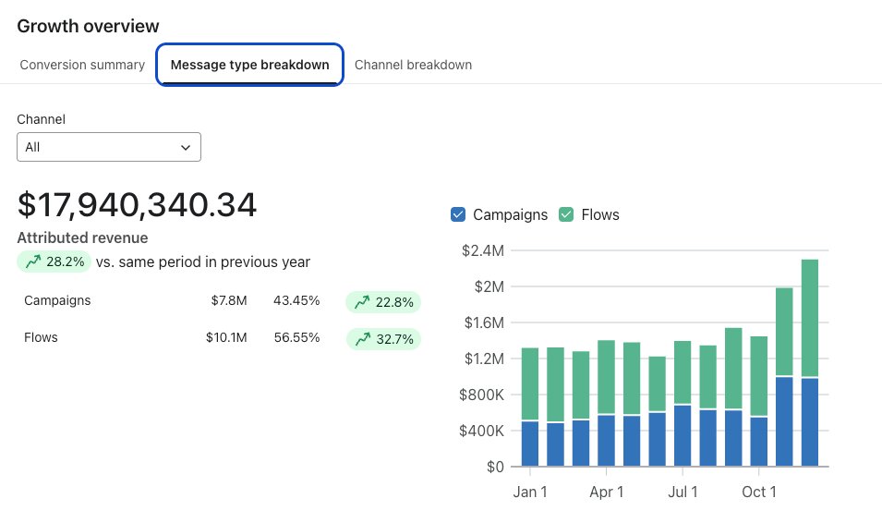Open the Conversion summary tab
882x523 pixels.
[82, 65]
